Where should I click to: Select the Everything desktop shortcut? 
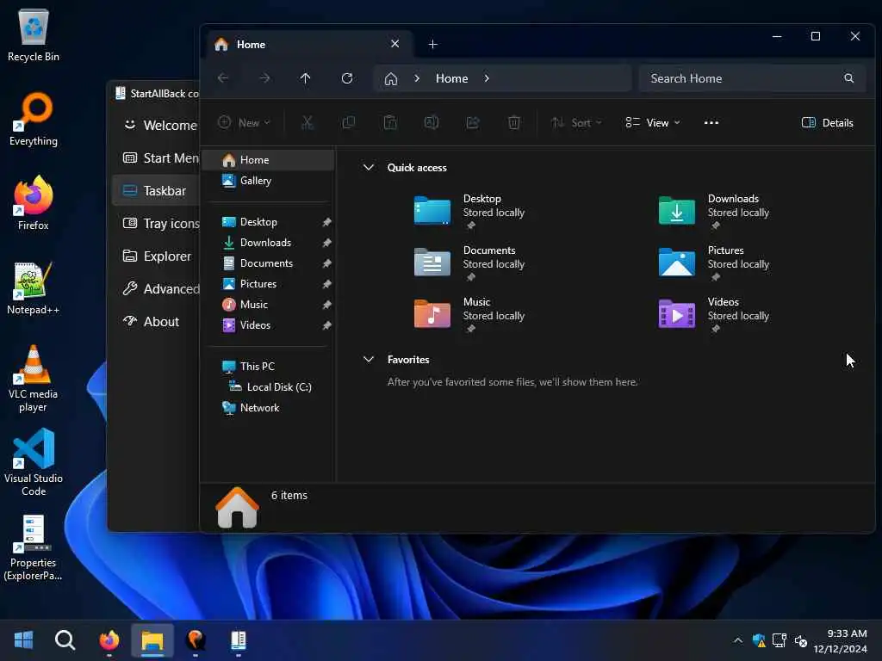pos(34,120)
